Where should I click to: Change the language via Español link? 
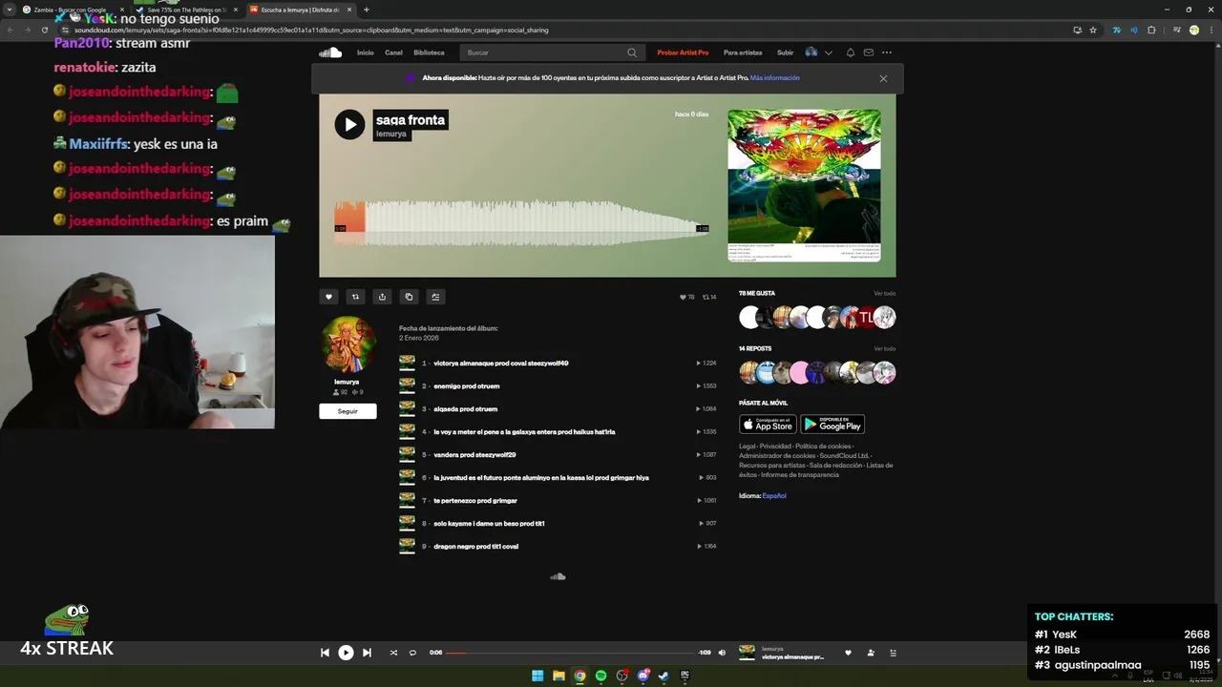774,496
